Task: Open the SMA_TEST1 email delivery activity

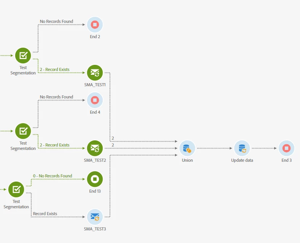Action: (x=95, y=73)
